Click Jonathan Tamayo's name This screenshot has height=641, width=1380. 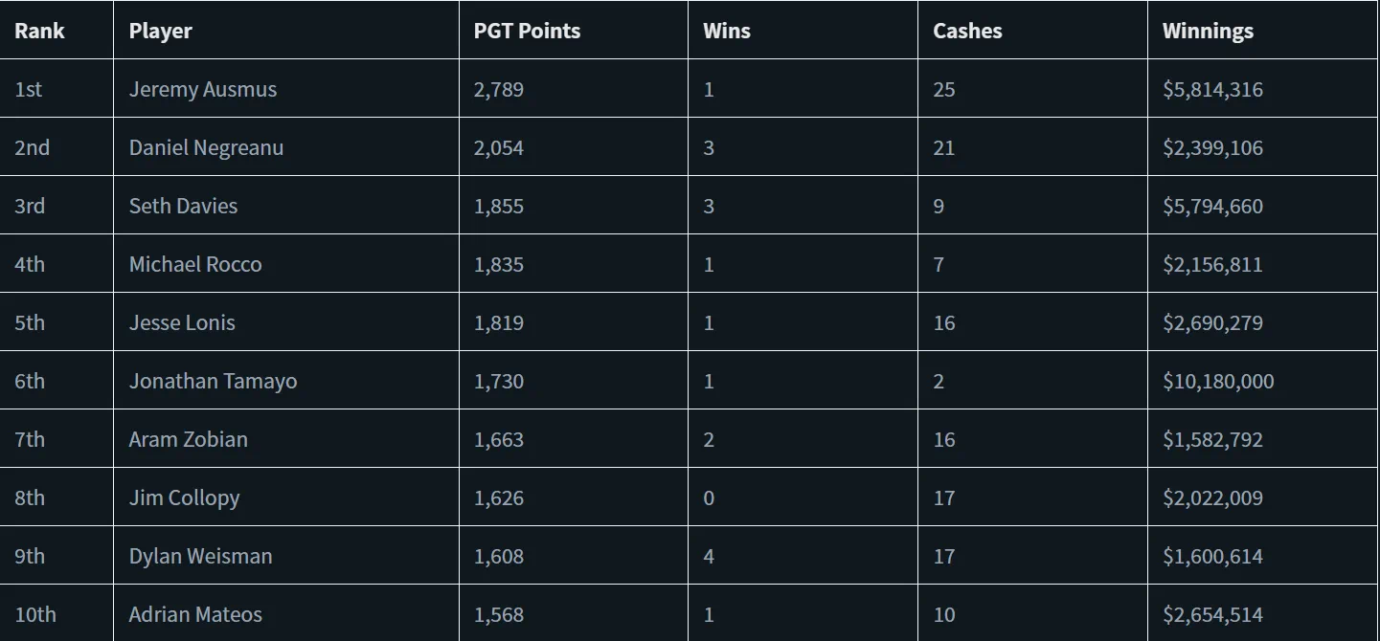(x=213, y=381)
